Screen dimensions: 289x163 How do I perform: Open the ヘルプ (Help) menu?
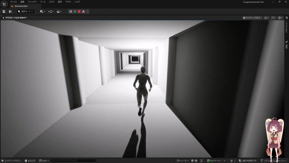(77, 2)
